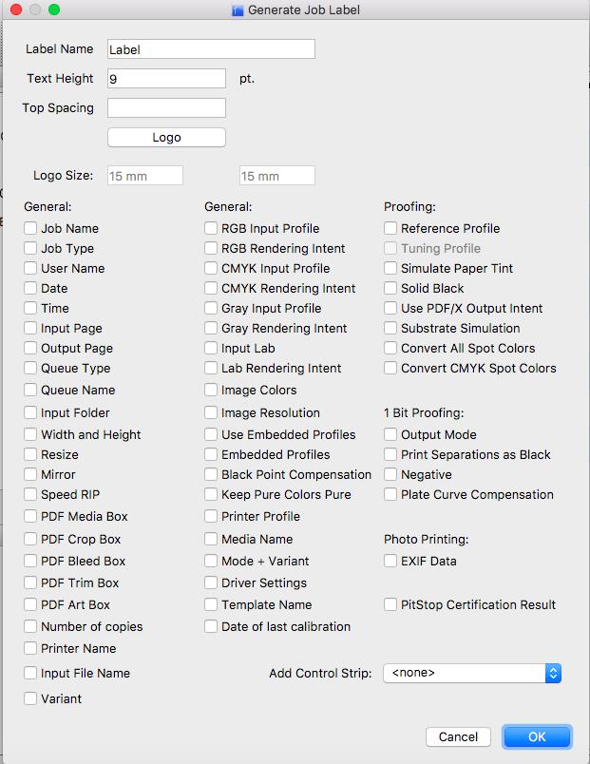The width and height of the screenshot is (590, 764).
Task: Open the Add Control Strip dropdown
Action: click(x=472, y=673)
